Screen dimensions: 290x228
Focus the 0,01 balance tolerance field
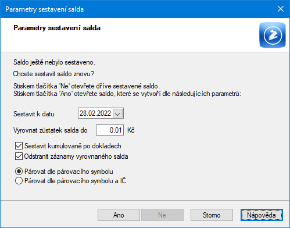pyautogui.click(x=110, y=130)
